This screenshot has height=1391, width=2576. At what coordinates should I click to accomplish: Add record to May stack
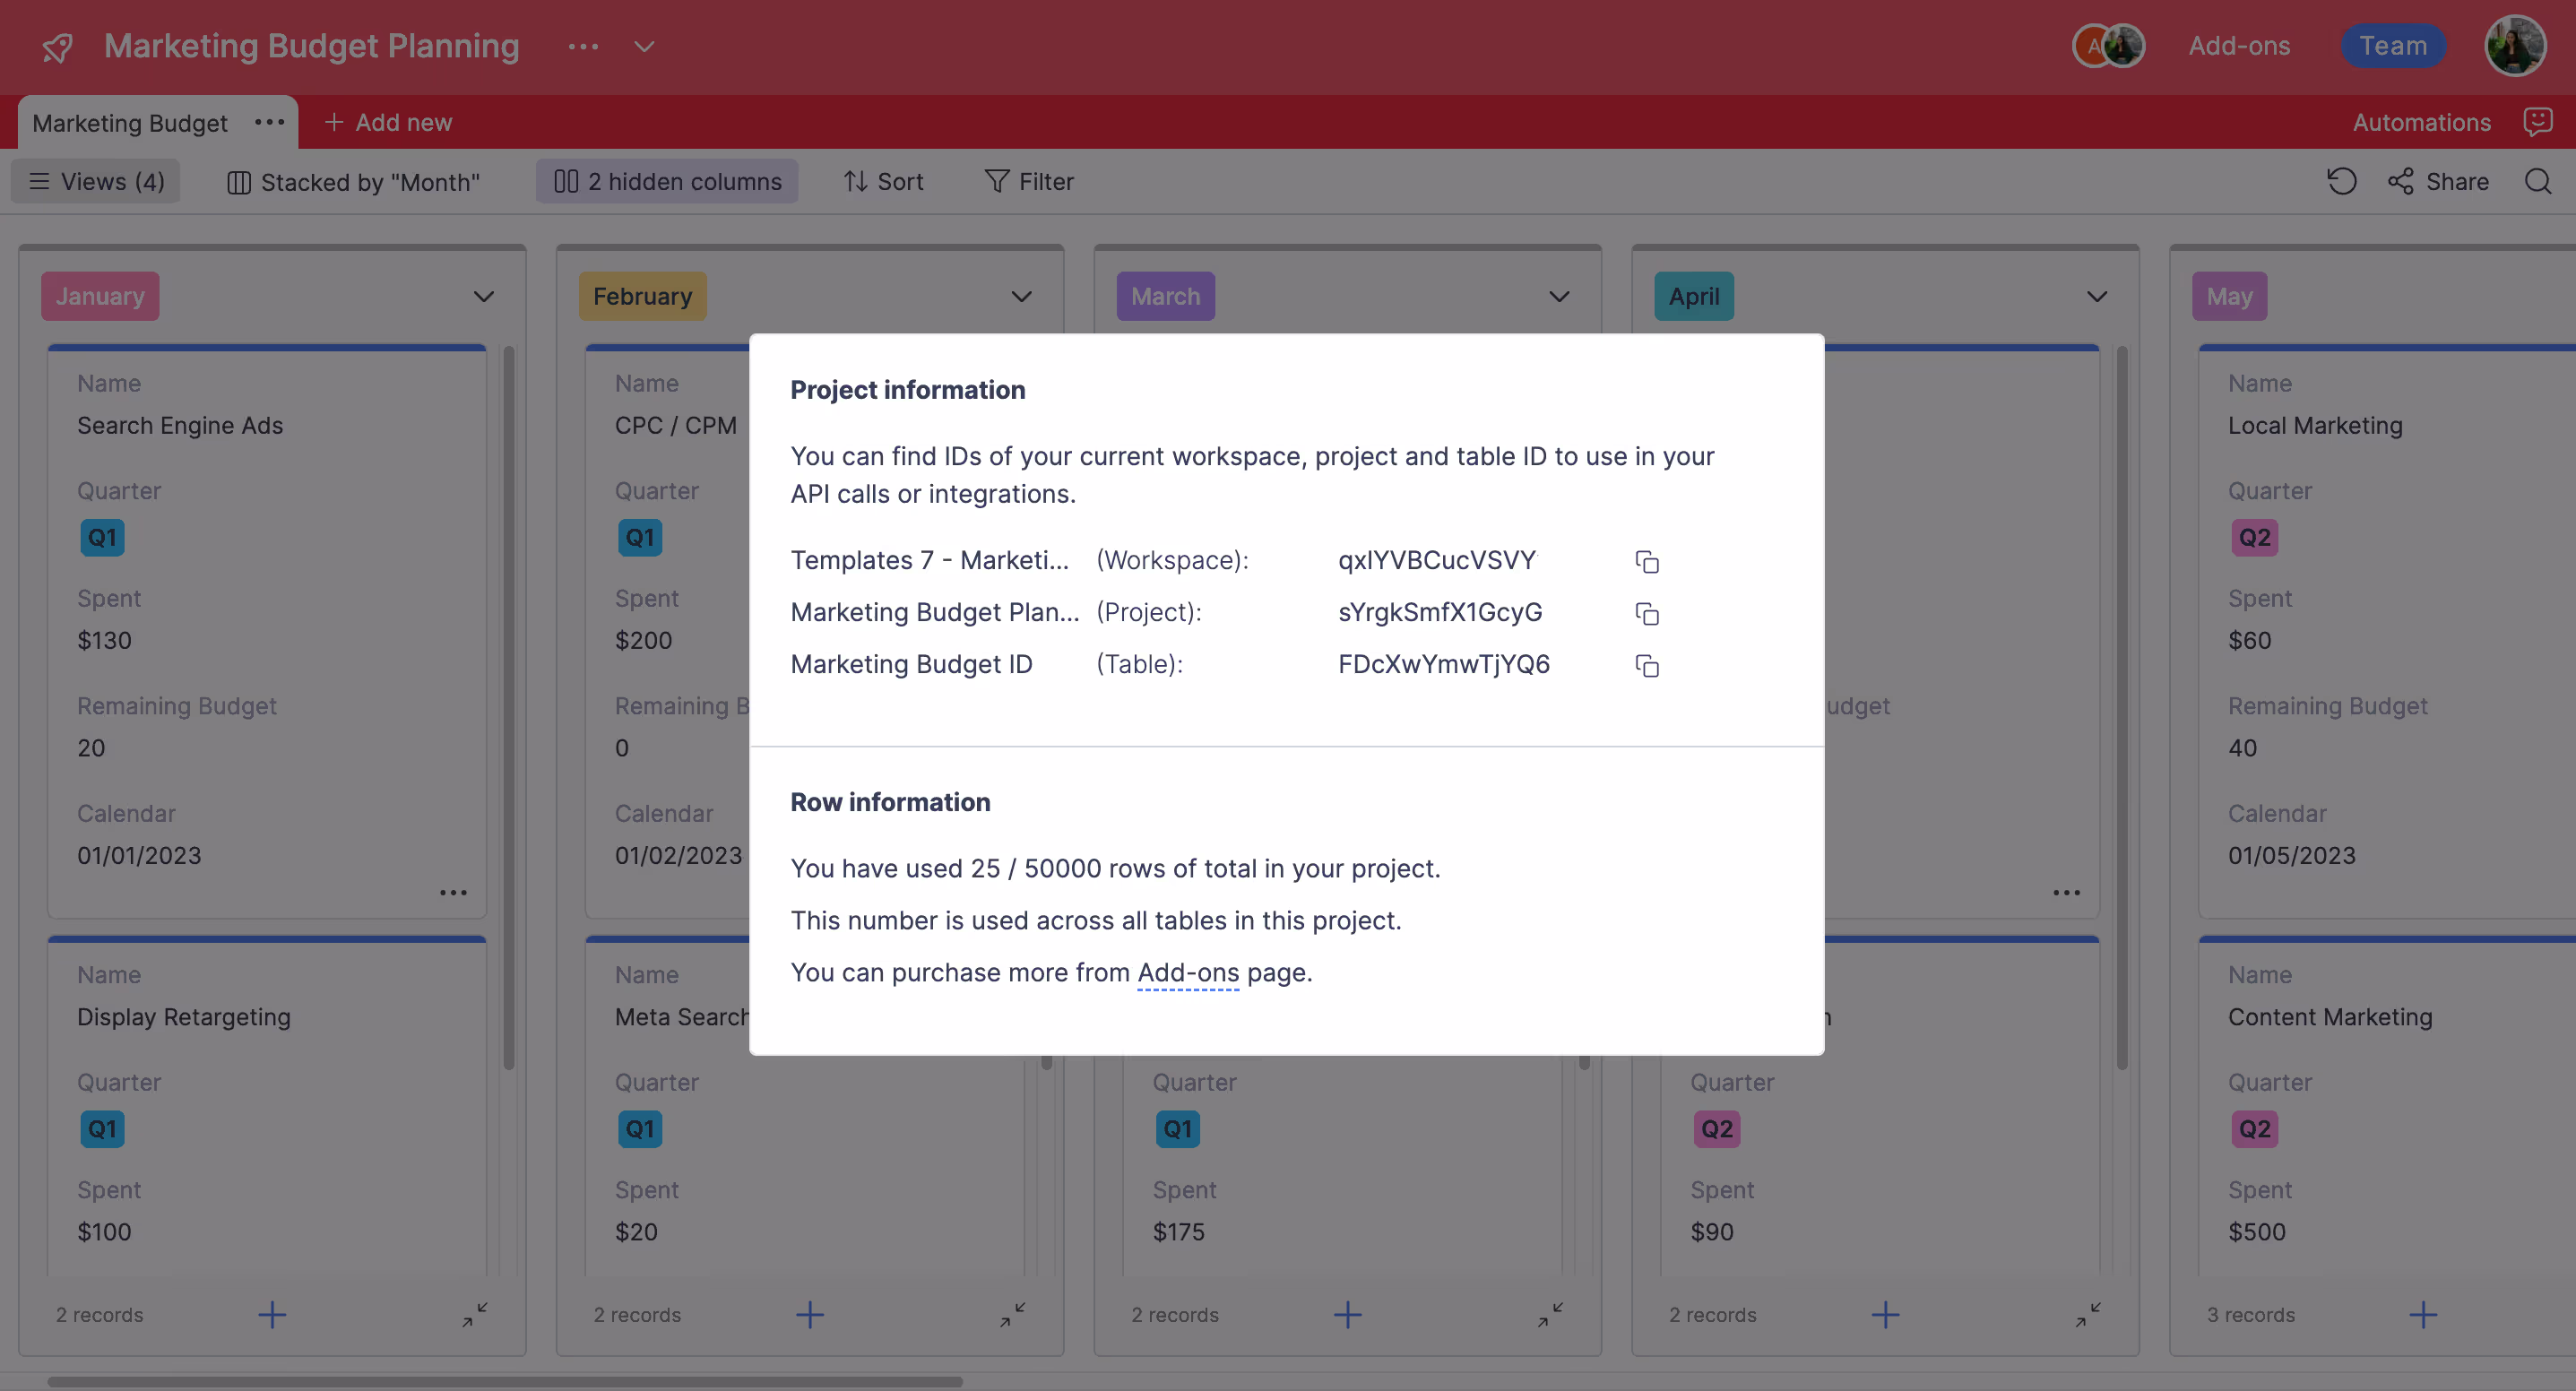(2423, 1315)
